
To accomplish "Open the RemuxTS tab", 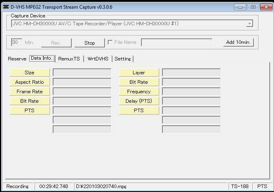I will pyautogui.click(x=69, y=59).
